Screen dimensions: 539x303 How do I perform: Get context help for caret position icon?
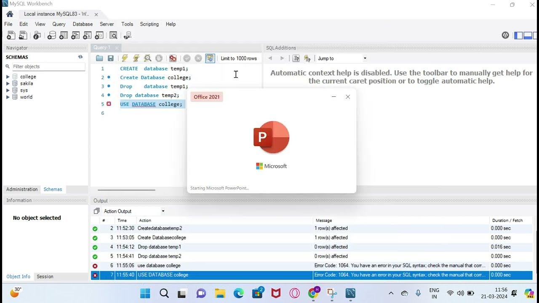click(x=296, y=58)
